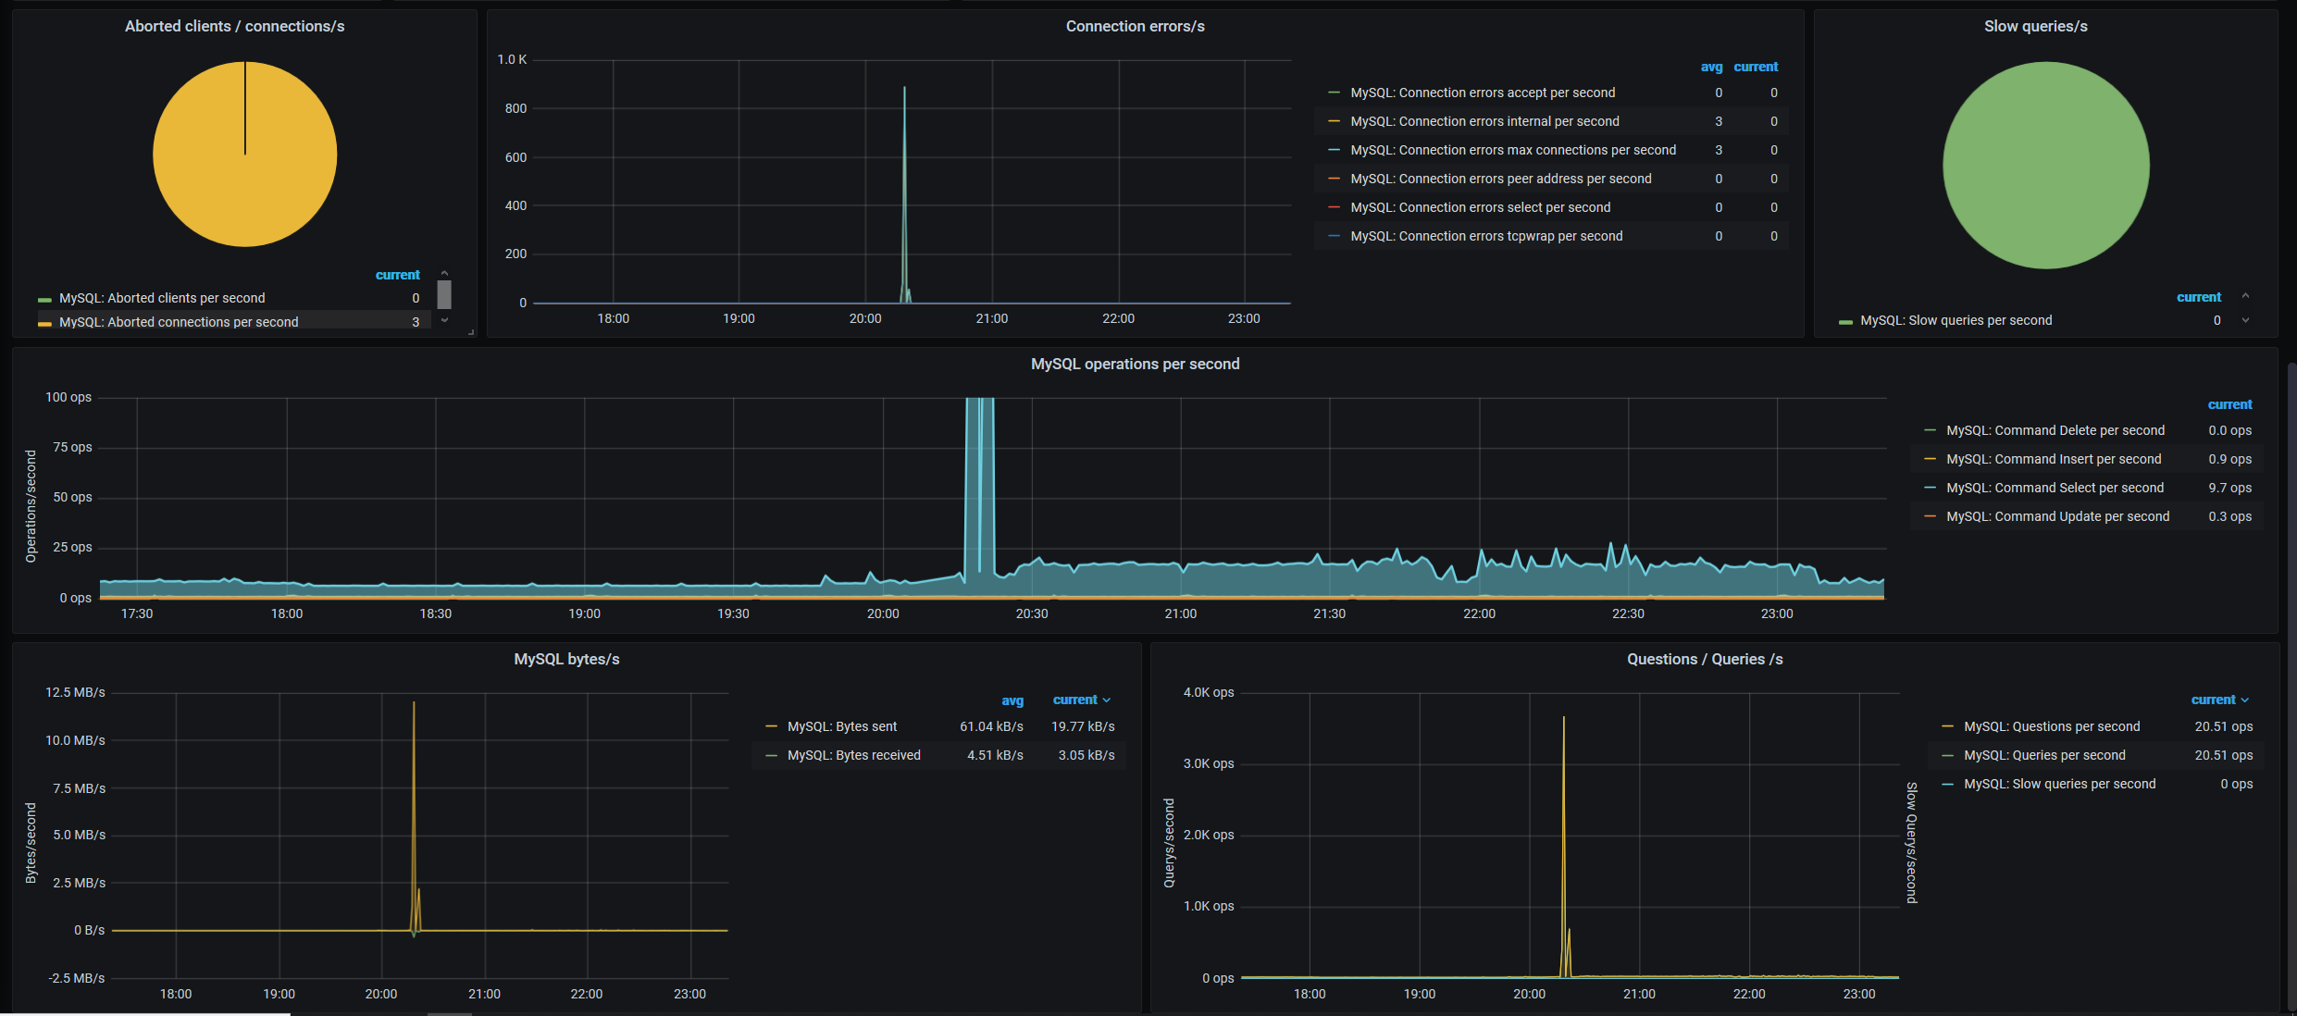2297x1016 pixels.
Task: Click 'MySQL: Queries per second' legend label
Action: 2044,755
